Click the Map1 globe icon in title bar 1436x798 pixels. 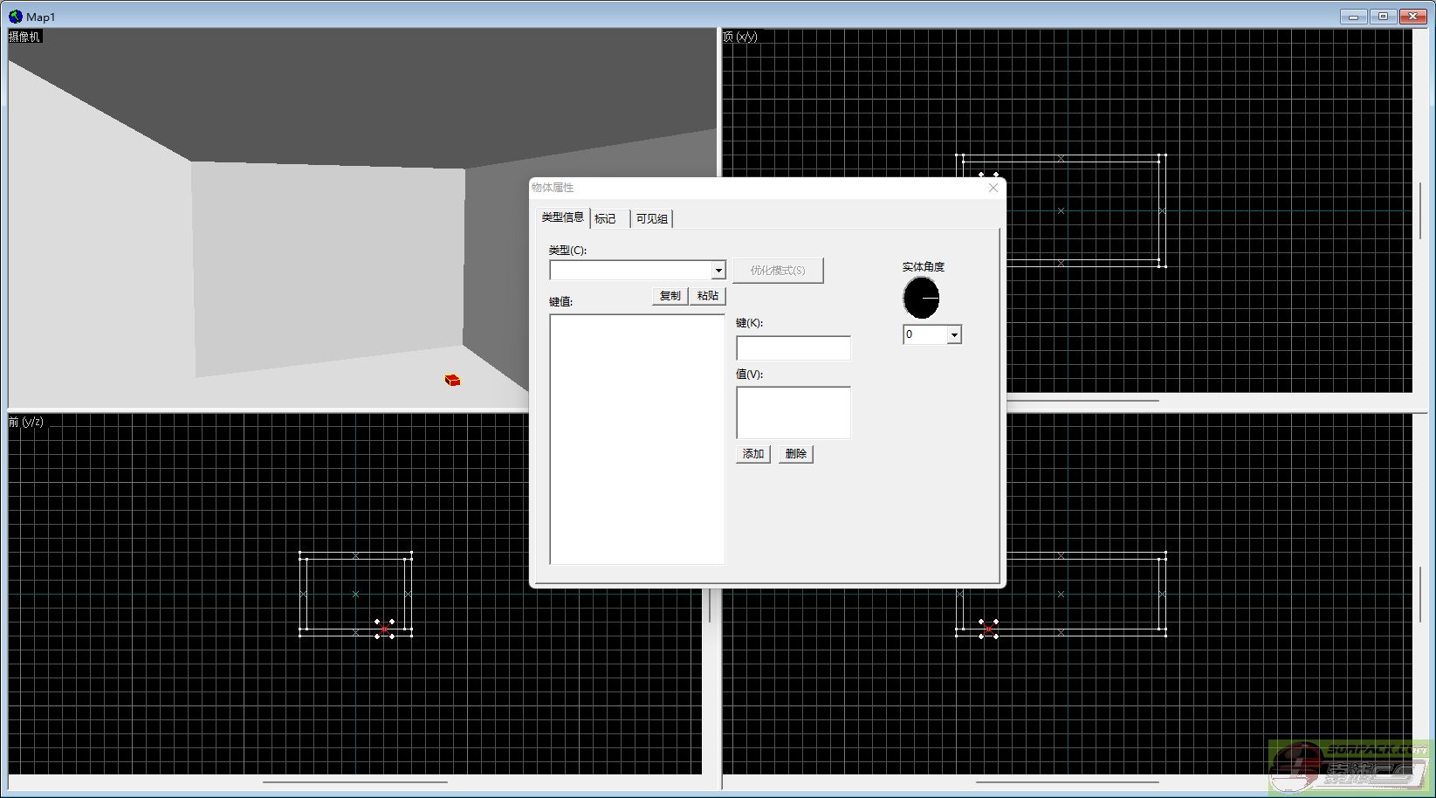(15, 17)
